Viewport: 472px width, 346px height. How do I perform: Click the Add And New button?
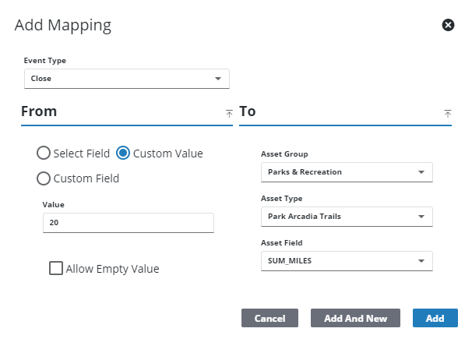(355, 318)
